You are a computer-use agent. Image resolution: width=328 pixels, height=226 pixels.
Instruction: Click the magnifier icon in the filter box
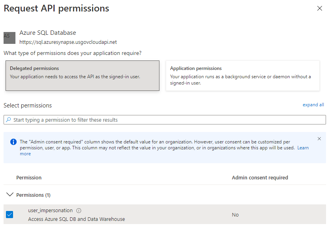(x=8, y=120)
